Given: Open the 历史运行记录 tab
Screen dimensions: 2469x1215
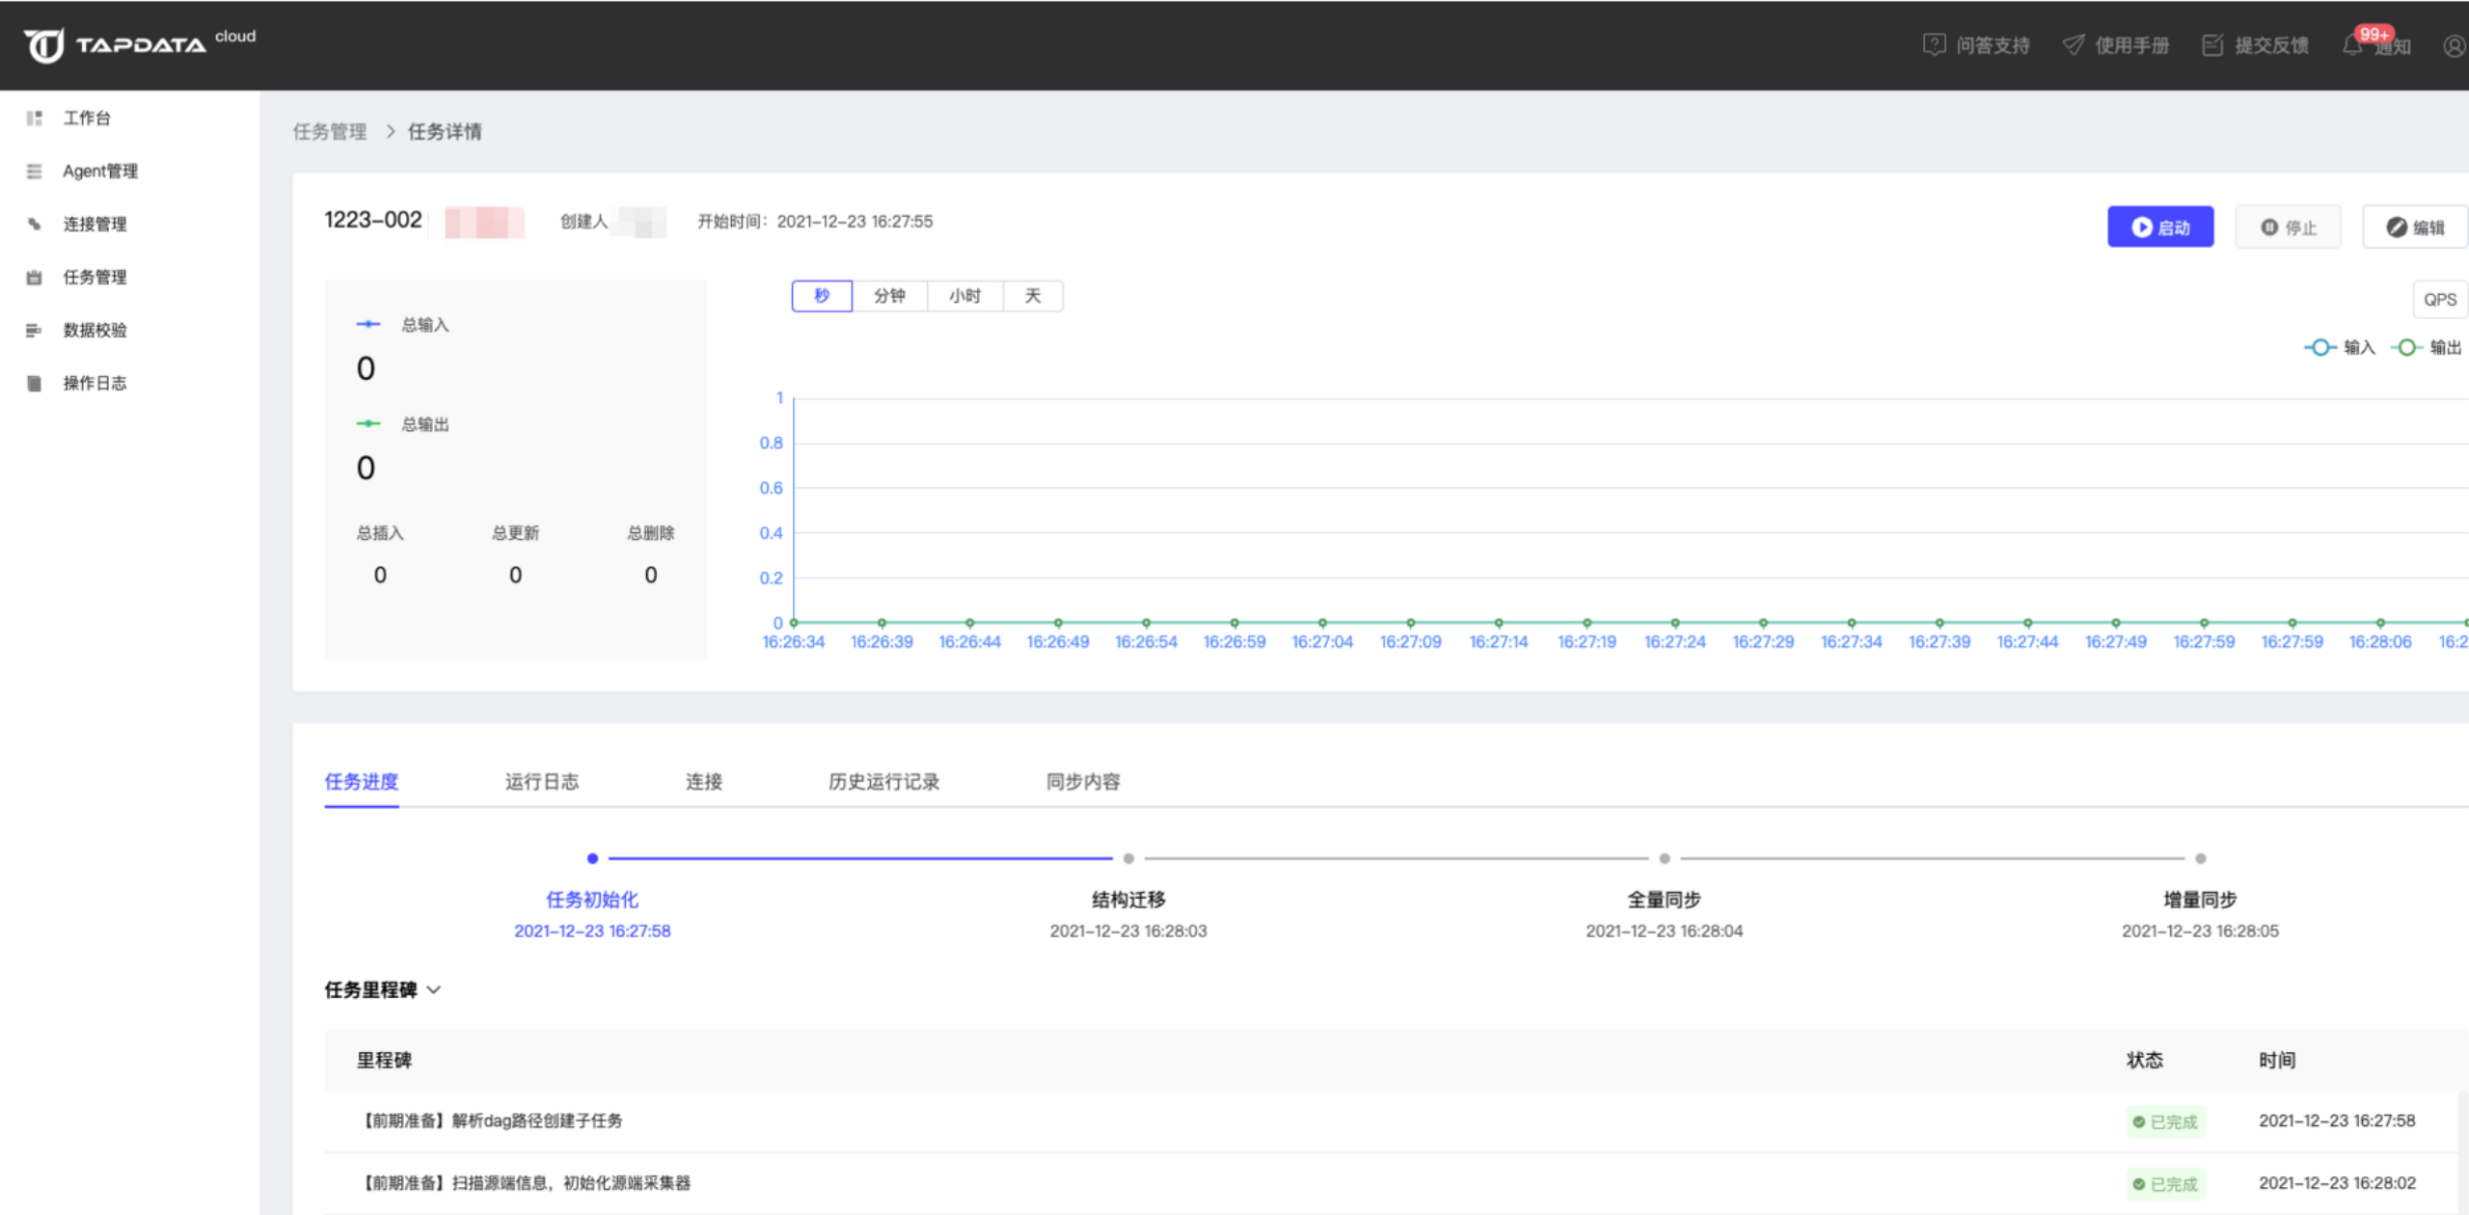Looking at the screenshot, I should coord(883,781).
